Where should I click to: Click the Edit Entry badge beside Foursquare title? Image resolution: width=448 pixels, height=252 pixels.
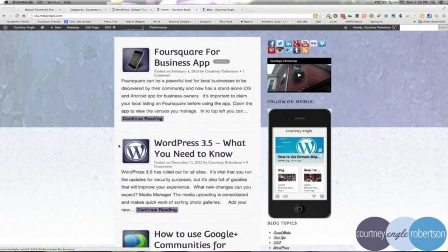coord(221,62)
